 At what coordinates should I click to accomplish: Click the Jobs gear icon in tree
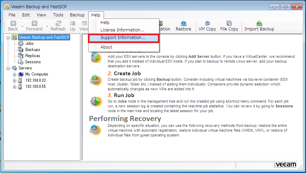[x=21, y=43]
